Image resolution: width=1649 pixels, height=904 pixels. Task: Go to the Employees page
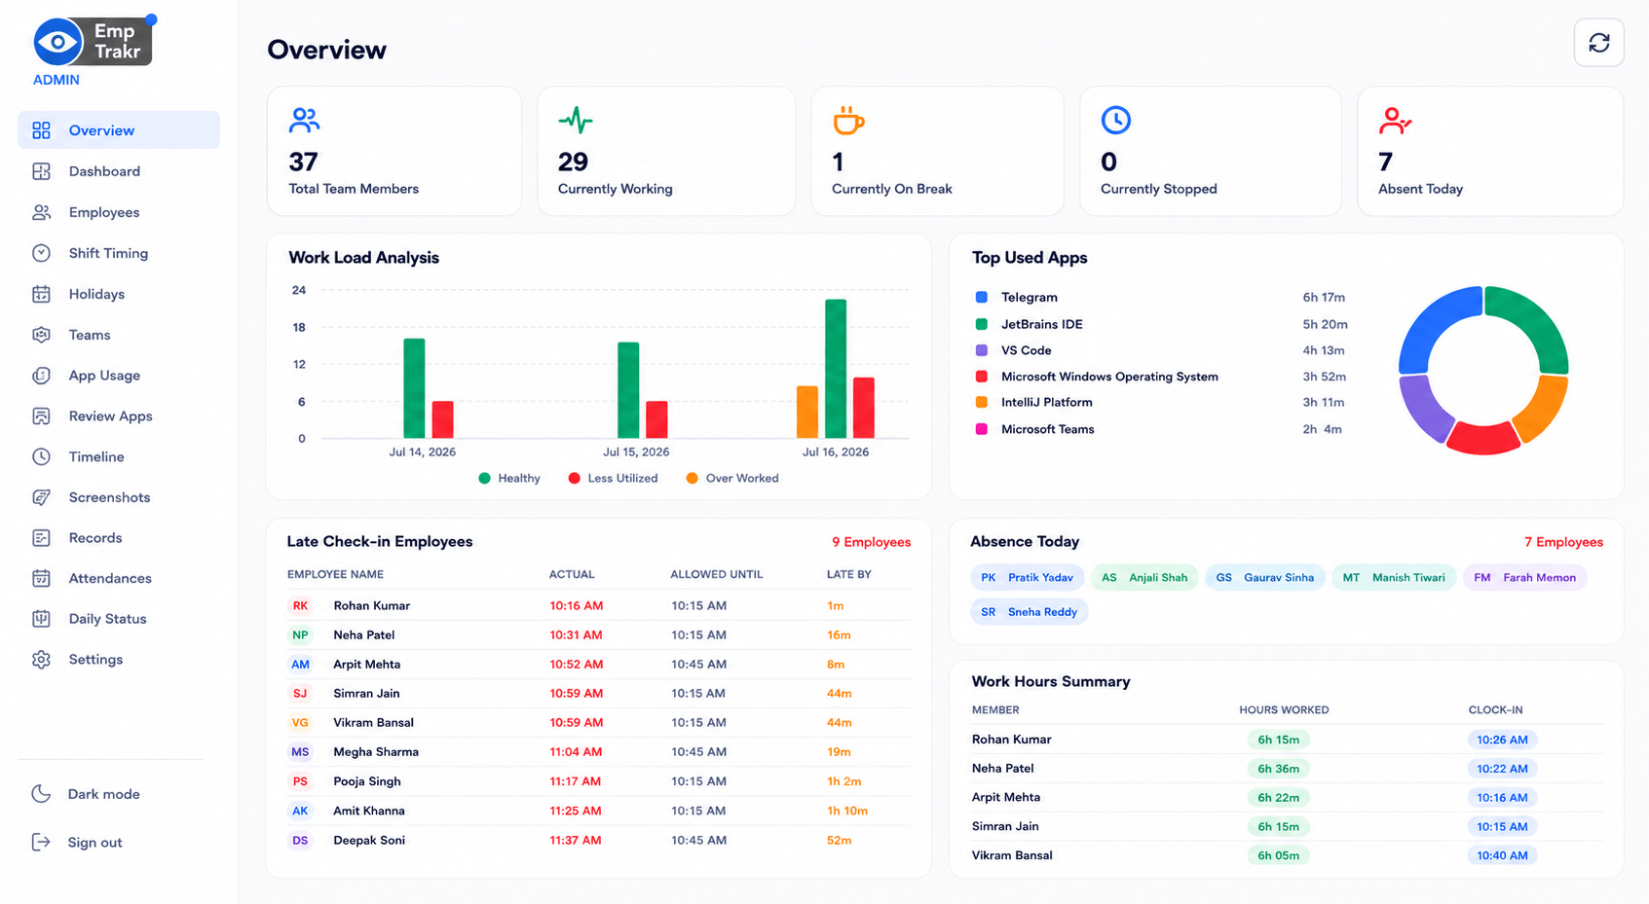tap(119, 212)
